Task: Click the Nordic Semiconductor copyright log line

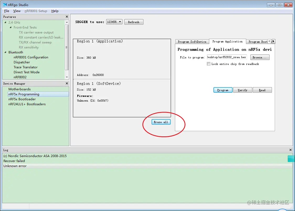Action: [x=35, y=156]
